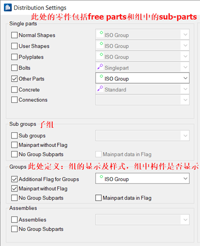Check No Group Subparts under Assemblies
This screenshot has width=200, height=246.
coord(14,229)
